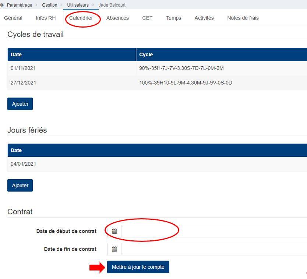The image size is (307, 279).
Task: Click the Jours fériés heading
Action: coord(27,130)
